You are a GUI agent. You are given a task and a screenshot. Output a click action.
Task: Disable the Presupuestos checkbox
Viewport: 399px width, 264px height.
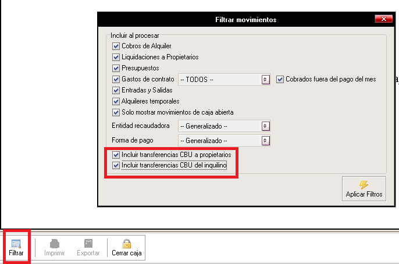click(116, 68)
